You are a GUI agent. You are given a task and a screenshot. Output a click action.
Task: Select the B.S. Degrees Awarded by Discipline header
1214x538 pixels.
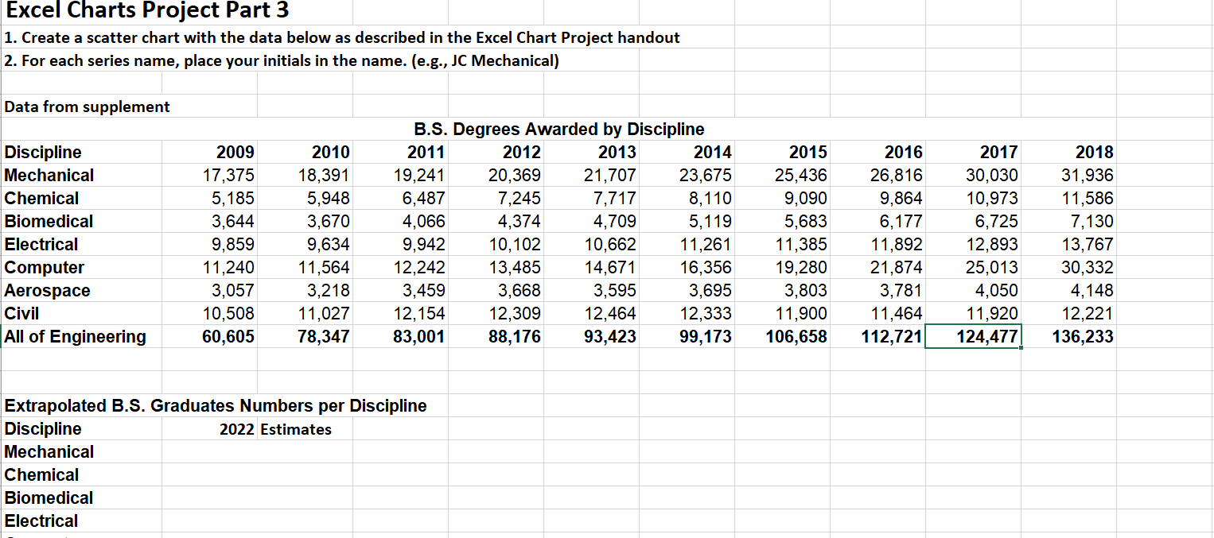tap(558, 129)
